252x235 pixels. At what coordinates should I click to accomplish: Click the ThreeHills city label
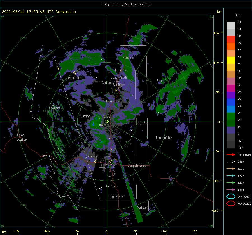pos(140,122)
